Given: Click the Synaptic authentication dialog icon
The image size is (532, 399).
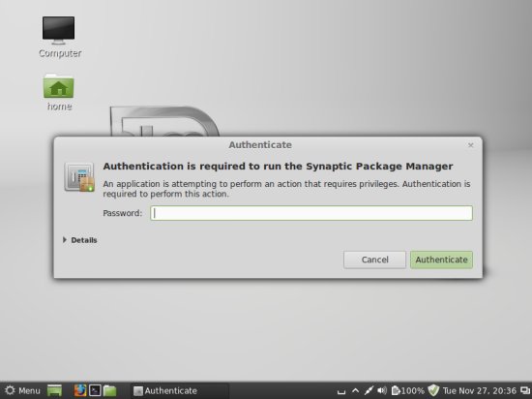Looking at the screenshot, I should pyautogui.click(x=79, y=177).
